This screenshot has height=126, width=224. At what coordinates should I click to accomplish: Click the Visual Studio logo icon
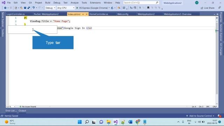pos(3,2)
